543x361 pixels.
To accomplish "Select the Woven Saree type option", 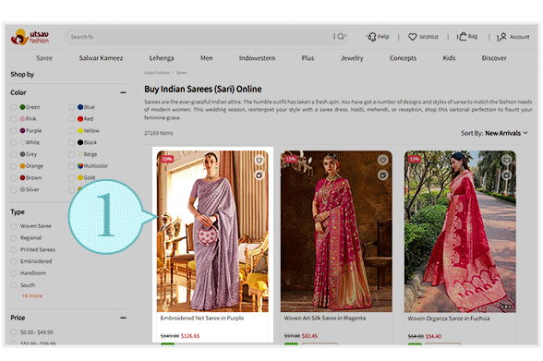I will [x=14, y=226].
